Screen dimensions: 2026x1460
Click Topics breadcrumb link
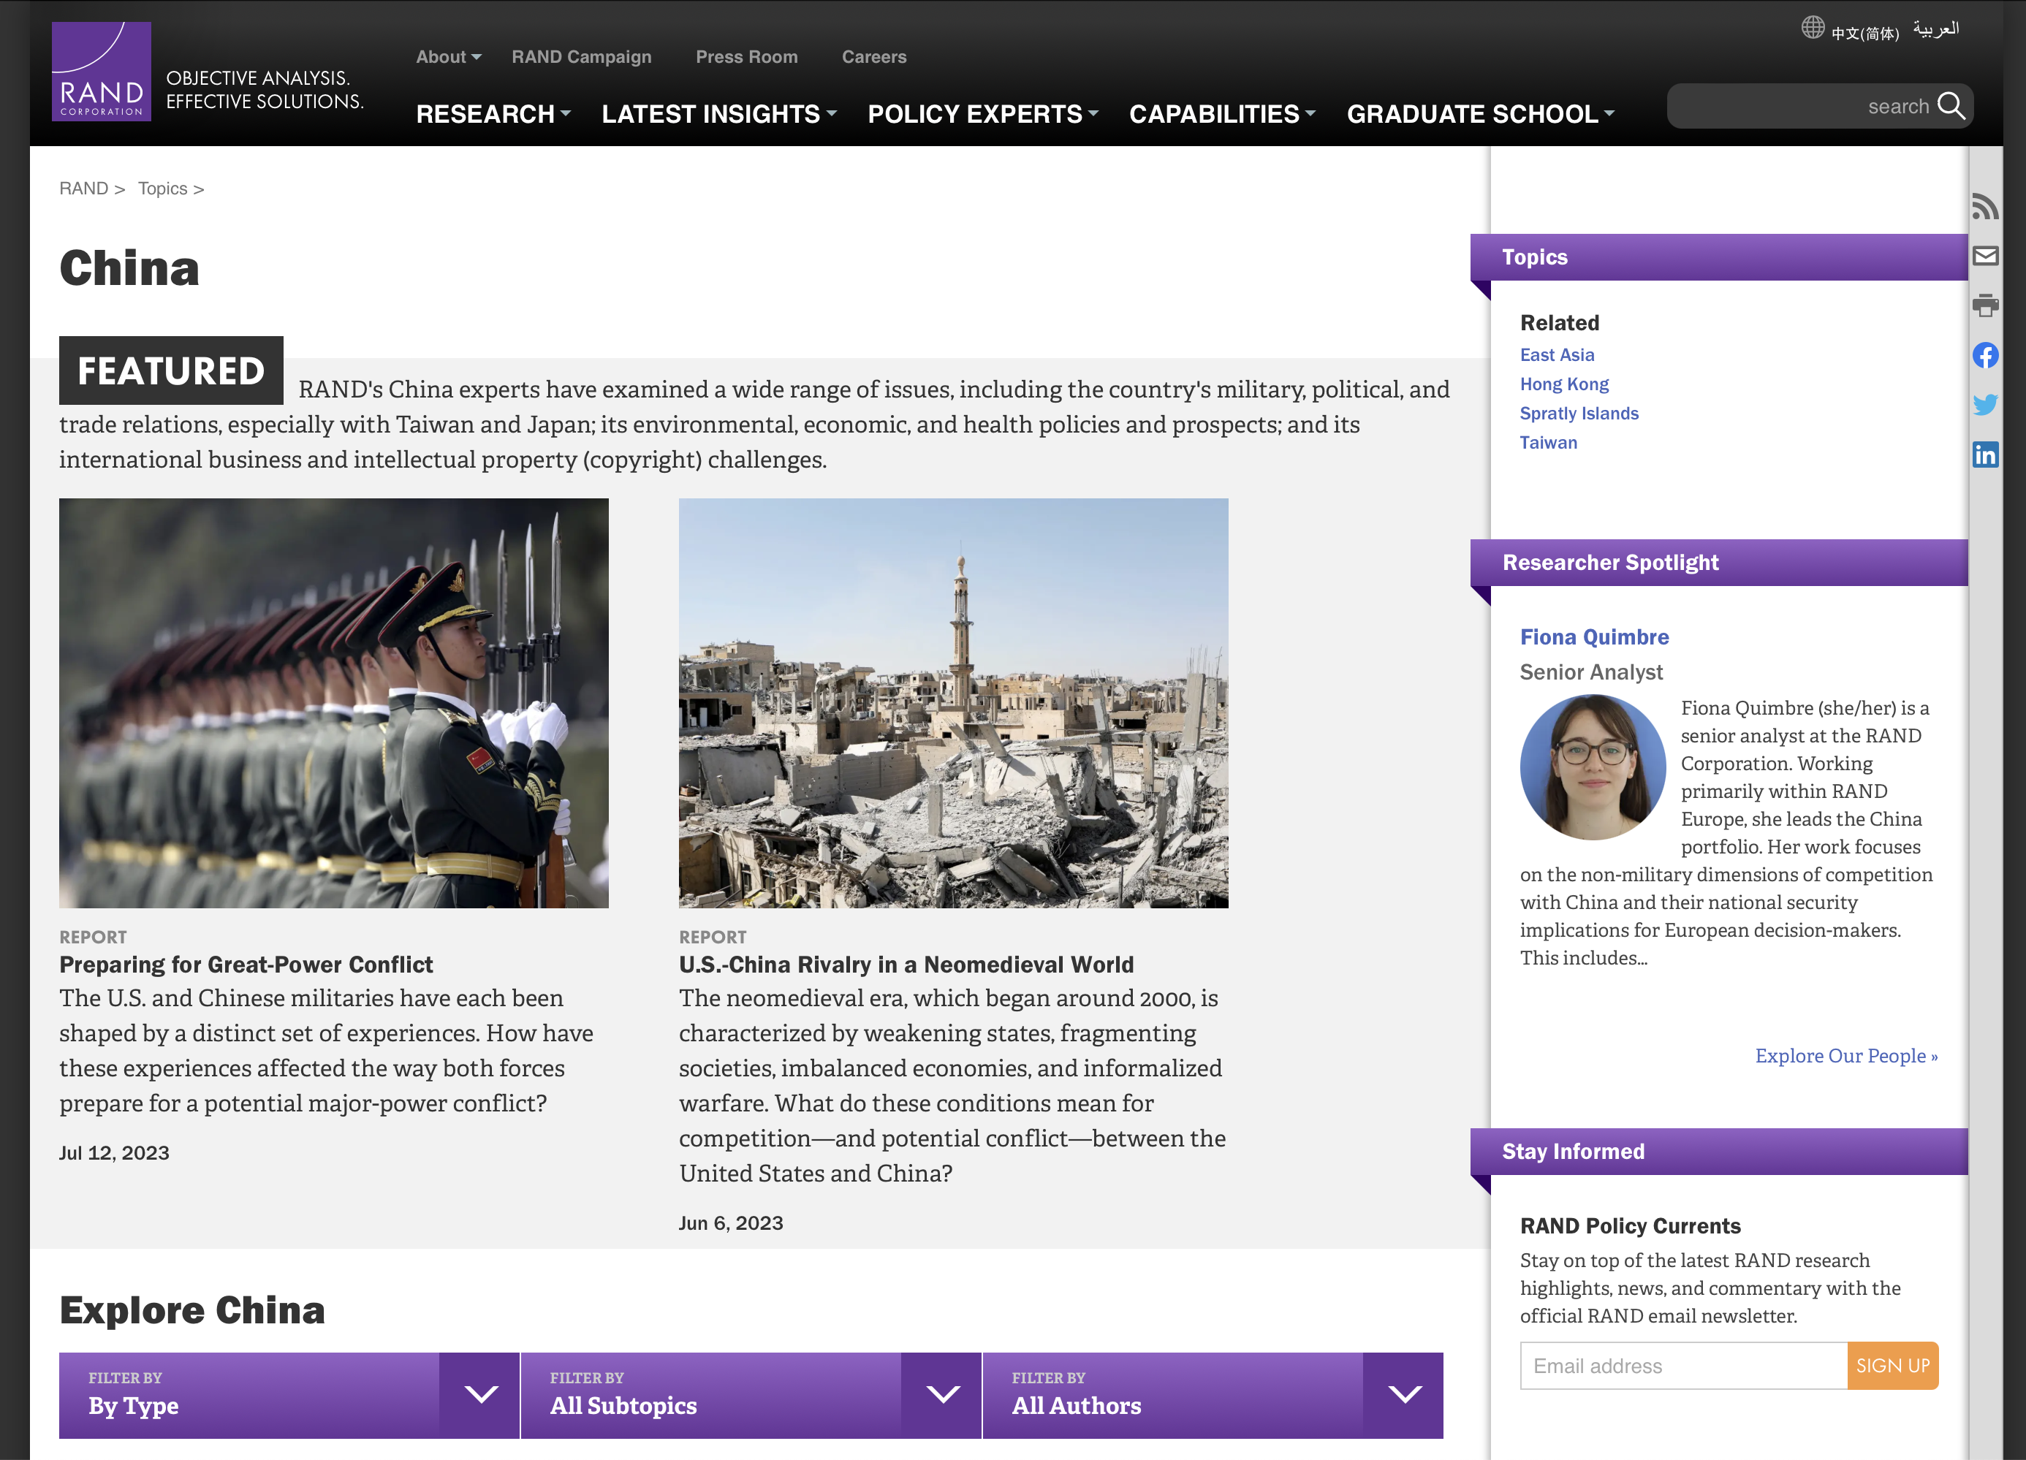162,189
